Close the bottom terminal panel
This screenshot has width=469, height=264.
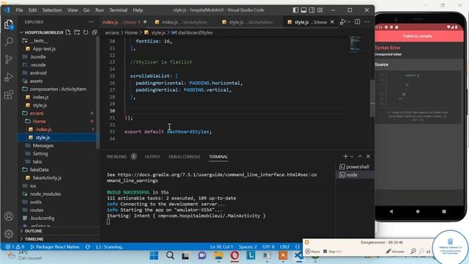tap(368, 156)
